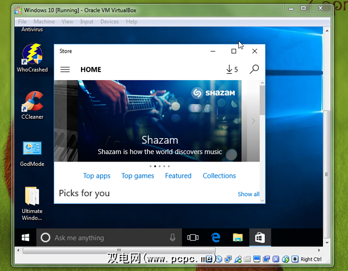
Task: Click the Cortana microphone icon
Action: tap(172, 238)
